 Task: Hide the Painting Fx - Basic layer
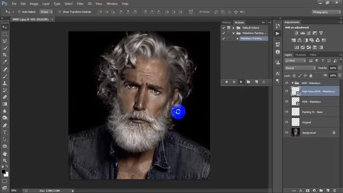click(x=287, y=112)
